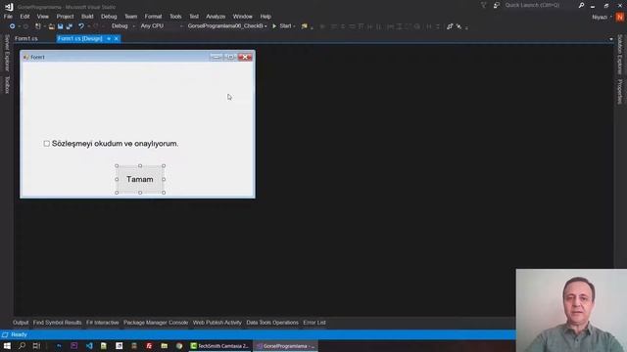Image resolution: width=627 pixels, height=352 pixels.
Task: Open the File menu
Action: click(8, 17)
